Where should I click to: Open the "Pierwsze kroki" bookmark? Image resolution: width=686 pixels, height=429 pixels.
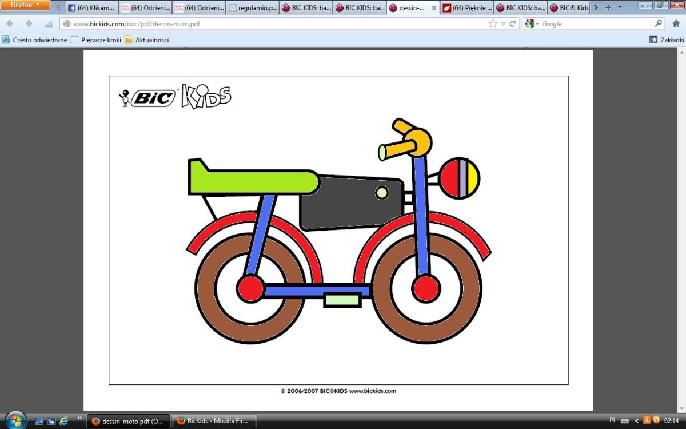click(x=96, y=40)
